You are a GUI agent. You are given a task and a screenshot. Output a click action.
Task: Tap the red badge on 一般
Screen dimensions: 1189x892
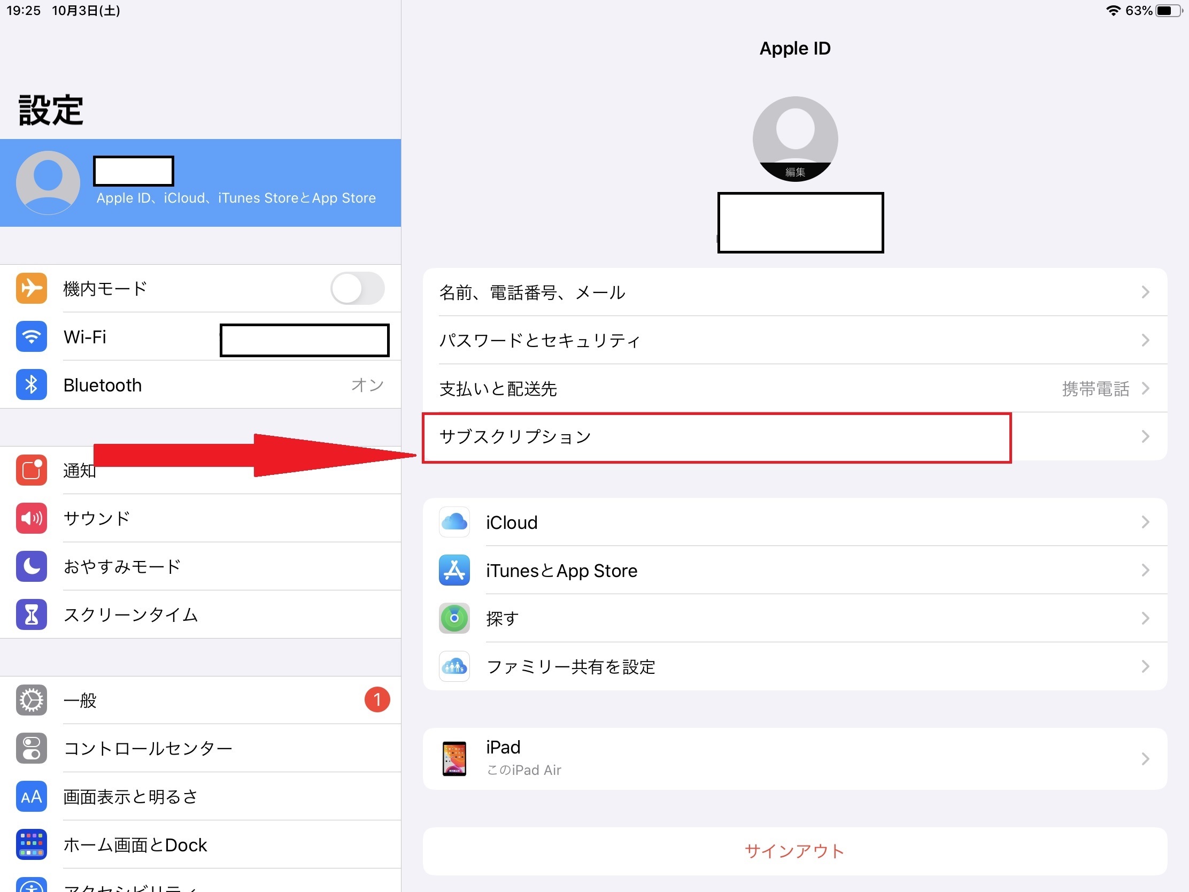point(377,699)
